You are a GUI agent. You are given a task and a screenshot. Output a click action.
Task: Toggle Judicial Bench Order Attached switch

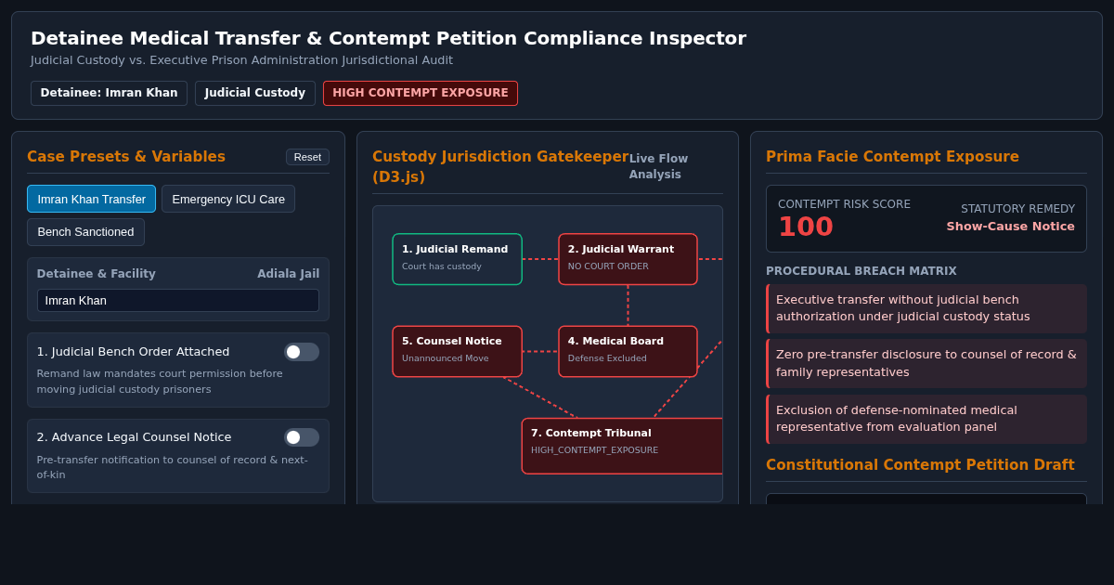click(302, 352)
